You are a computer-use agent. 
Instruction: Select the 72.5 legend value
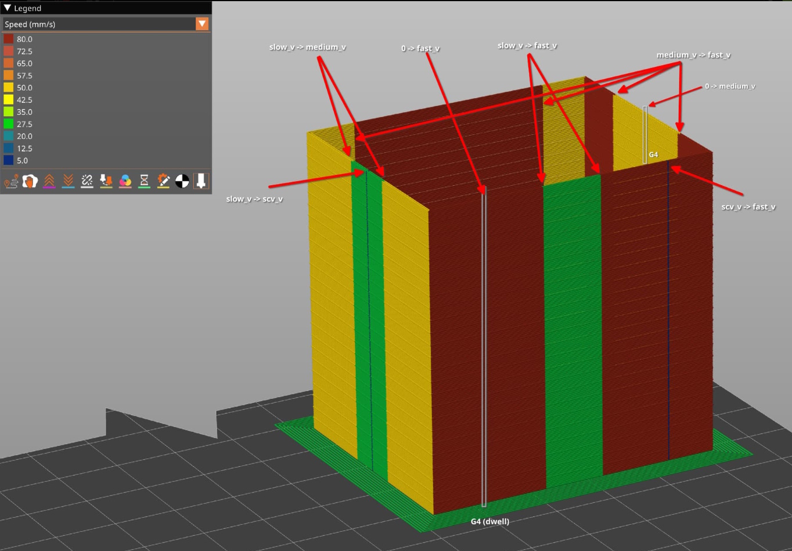[x=24, y=51]
